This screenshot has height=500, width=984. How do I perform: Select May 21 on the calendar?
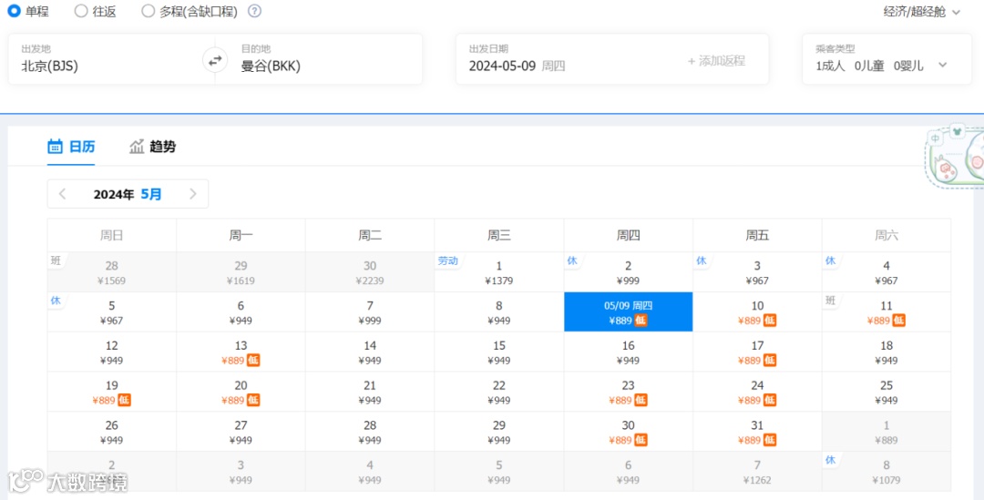tap(370, 392)
